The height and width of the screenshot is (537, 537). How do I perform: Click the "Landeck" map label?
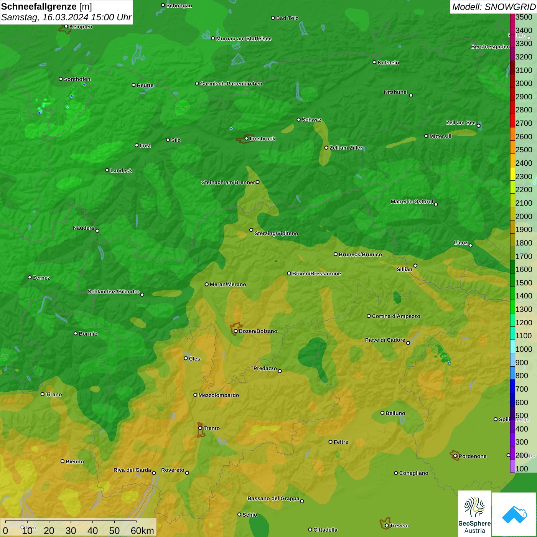[x=121, y=170]
